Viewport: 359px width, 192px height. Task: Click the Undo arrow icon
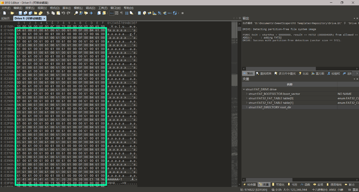pyautogui.click(x=63, y=13)
